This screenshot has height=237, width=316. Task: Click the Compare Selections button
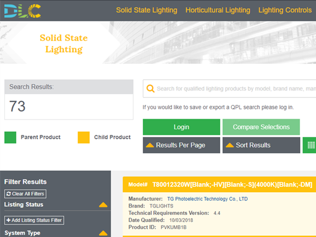pos(261,127)
